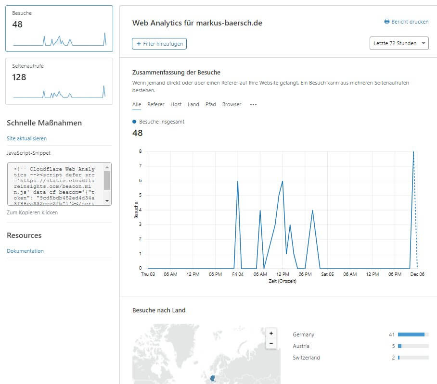The width and height of the screenshot is (437, 384).
Task: Switch to the Browser tab
Action: [231, 104]
